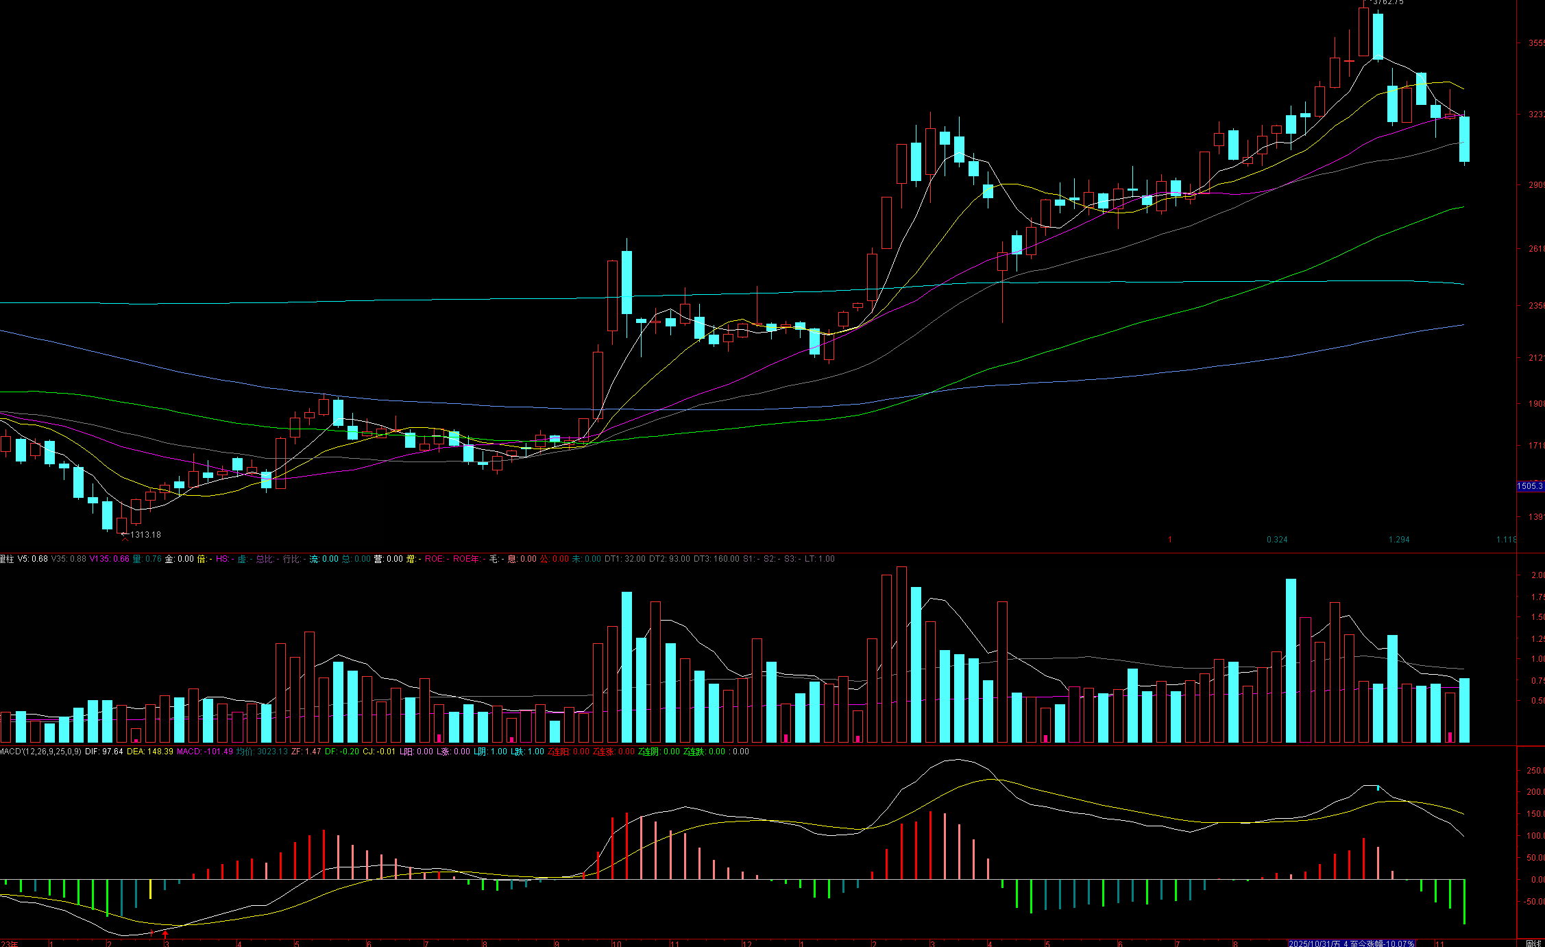Click the blue 1505.3 price tag on the price axis
The width and height of the screenshot is (1545, 947).
1529,486
